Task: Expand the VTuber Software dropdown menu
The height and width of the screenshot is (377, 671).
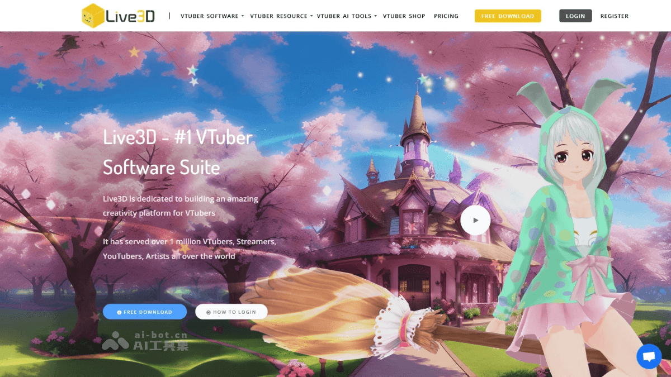Action: coord(212,16)
